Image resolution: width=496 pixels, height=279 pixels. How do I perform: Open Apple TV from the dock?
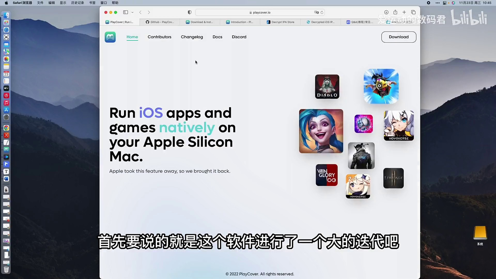(x=6, y=89)
